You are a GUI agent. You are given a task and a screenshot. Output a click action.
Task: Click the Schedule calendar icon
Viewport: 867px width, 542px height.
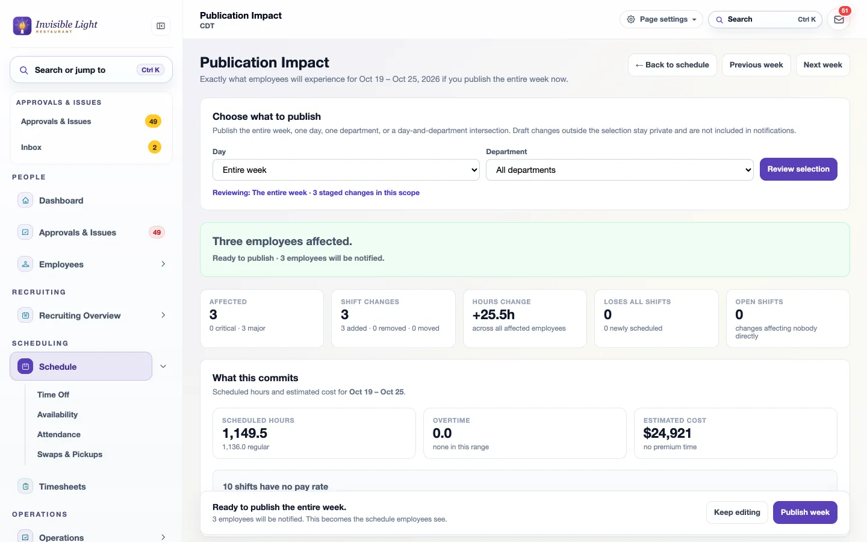(25, 367)
